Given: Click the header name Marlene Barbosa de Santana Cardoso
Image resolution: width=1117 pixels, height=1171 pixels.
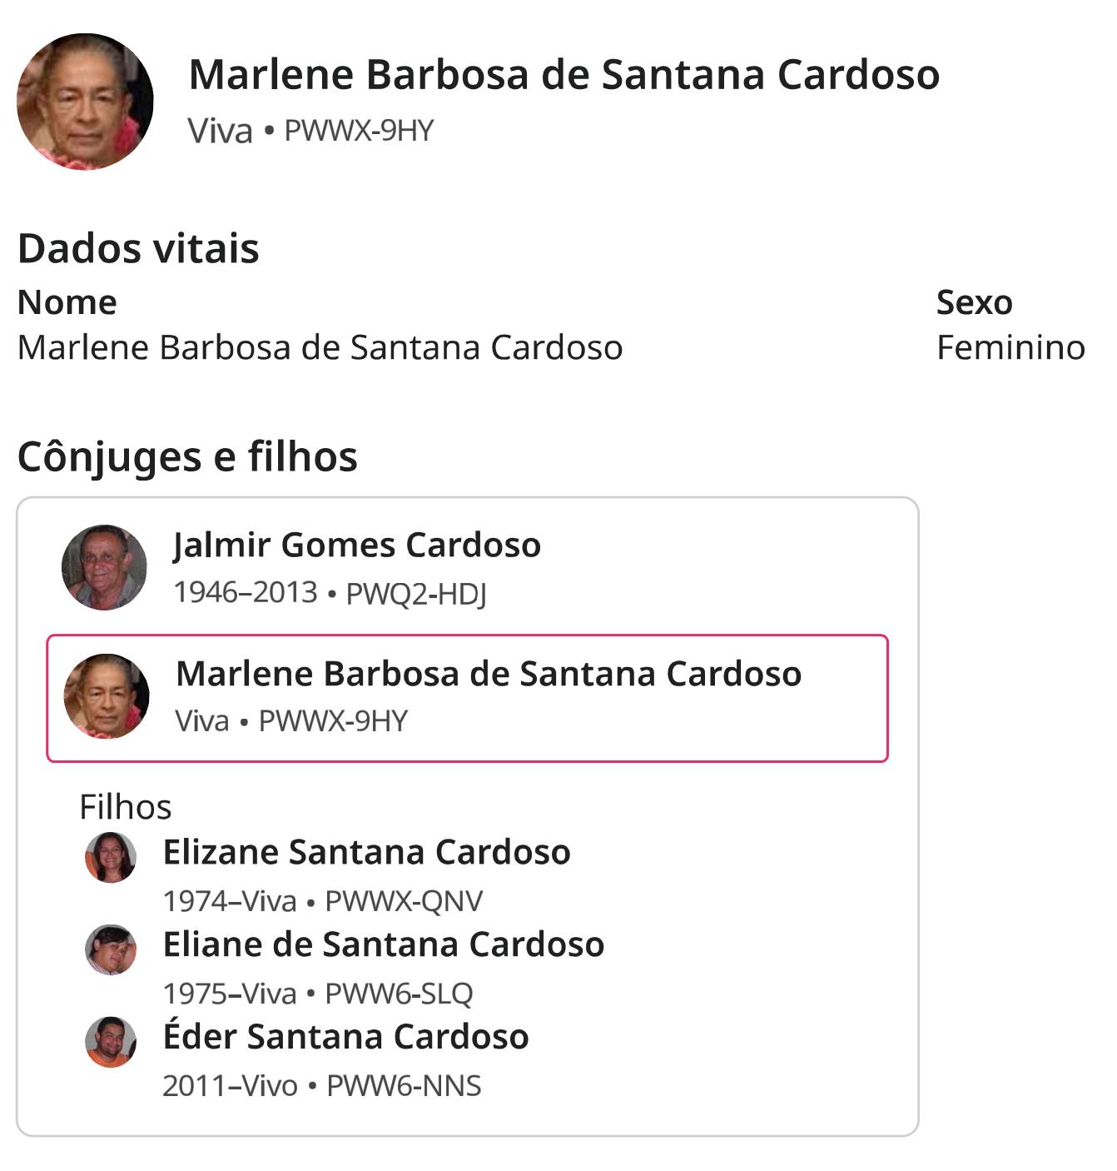Looking at the screenshot, I should [564, 74].
